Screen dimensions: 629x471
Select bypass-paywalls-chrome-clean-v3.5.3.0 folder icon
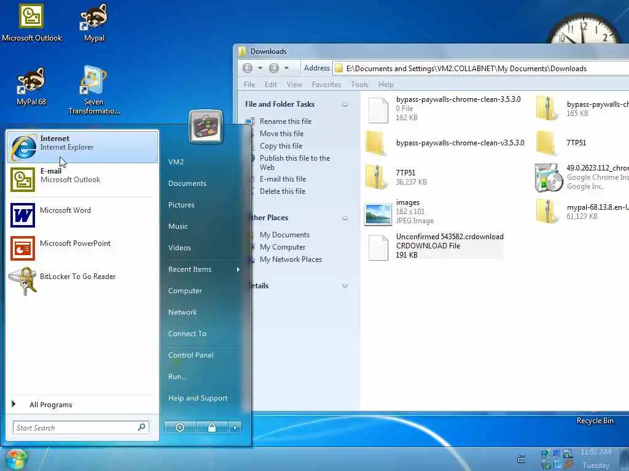pos(377,143)
